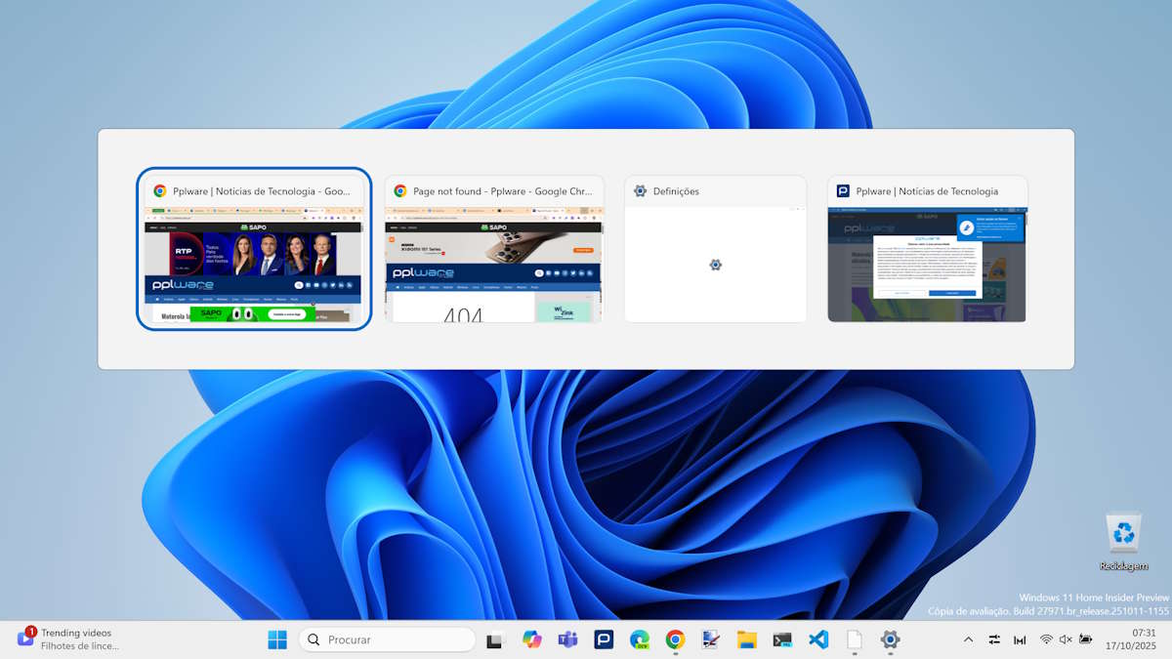The height and width of the screenshot is (659, 1172).
Task: Open the Settings gear in the taskbar
Action: [890, 639]
